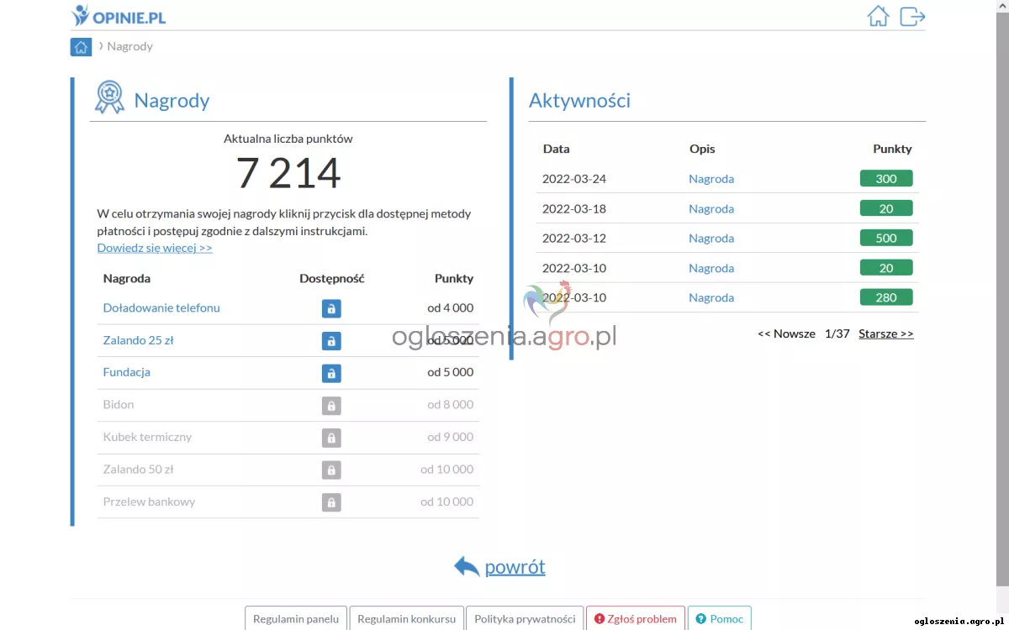Go to older activities with Starsze

[885, 333]
